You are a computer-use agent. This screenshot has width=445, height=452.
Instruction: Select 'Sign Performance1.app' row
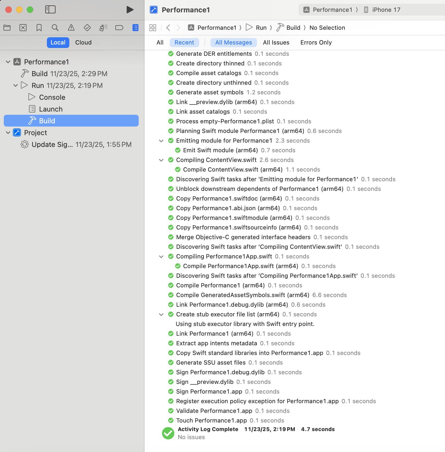(224, 392)
